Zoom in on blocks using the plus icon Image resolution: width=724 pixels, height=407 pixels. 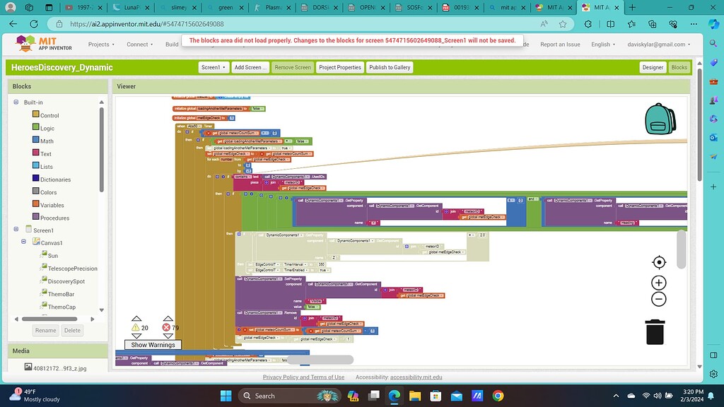click(658, 281)
